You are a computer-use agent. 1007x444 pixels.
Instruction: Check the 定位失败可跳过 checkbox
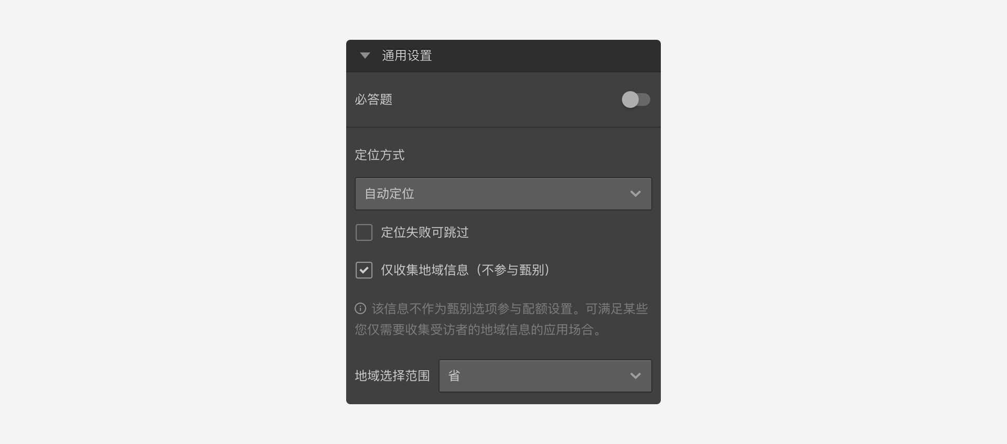[364, 232]
